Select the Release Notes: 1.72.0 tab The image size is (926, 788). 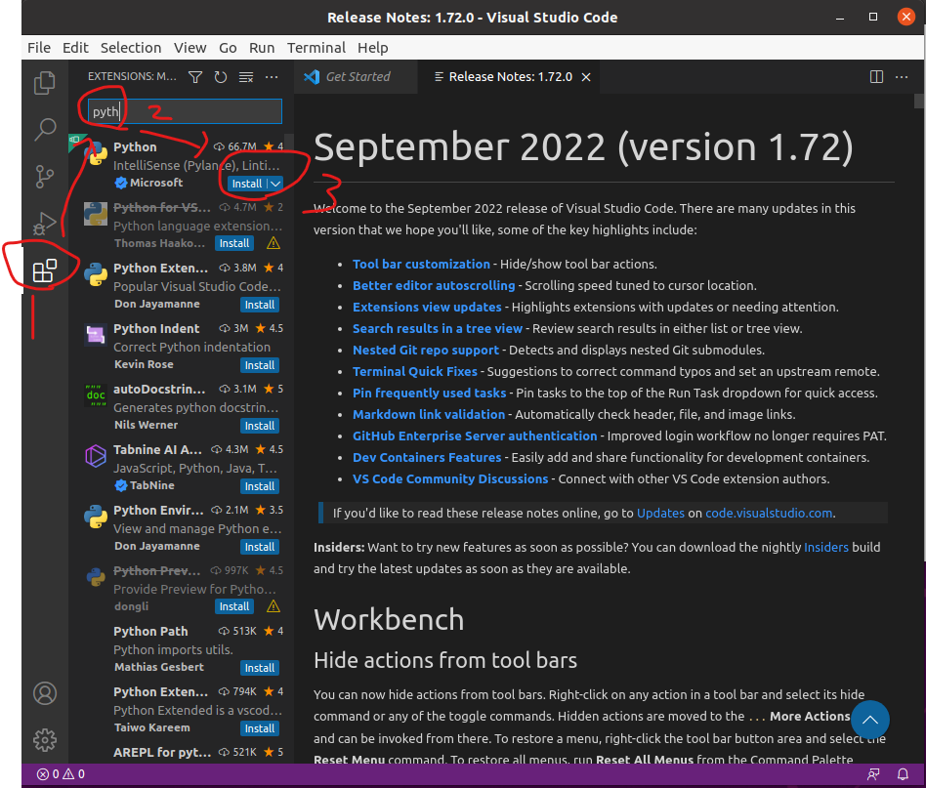(510, 77)
